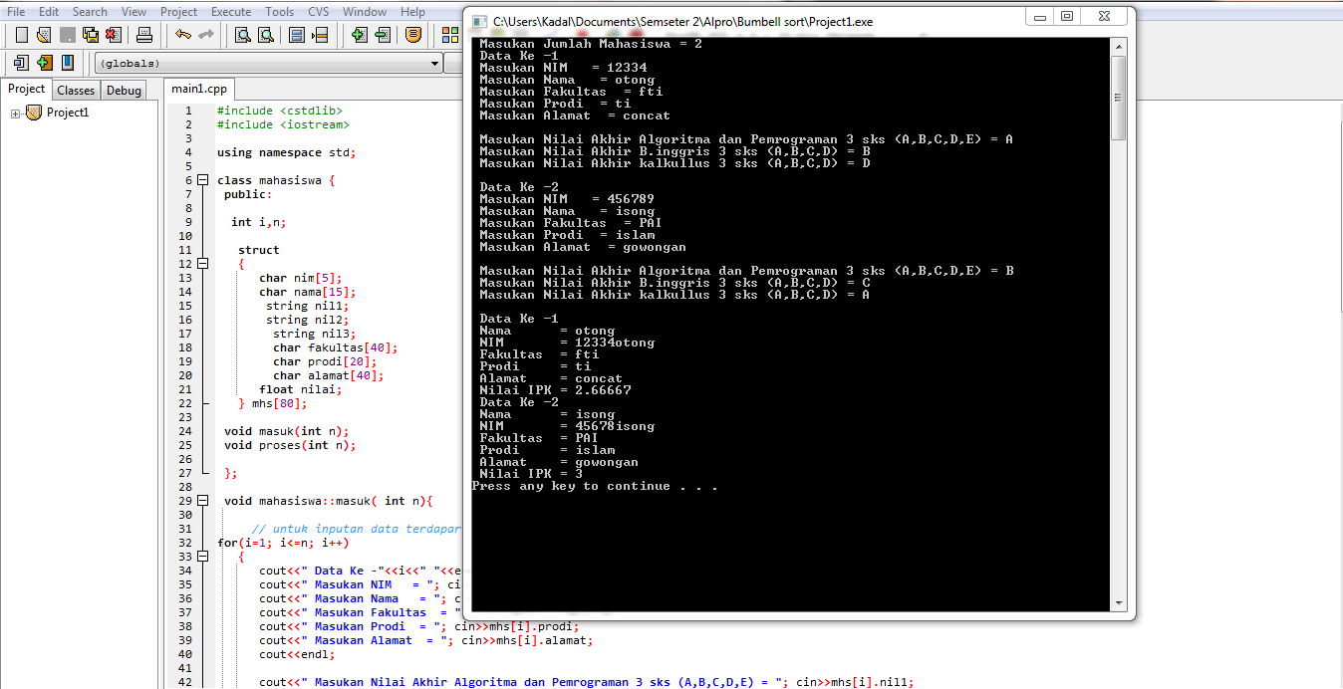Image resolution: width=1343 pixels, height=689 pixels.
Task: Open the Edit menu
Action: [x=49, y=12]
